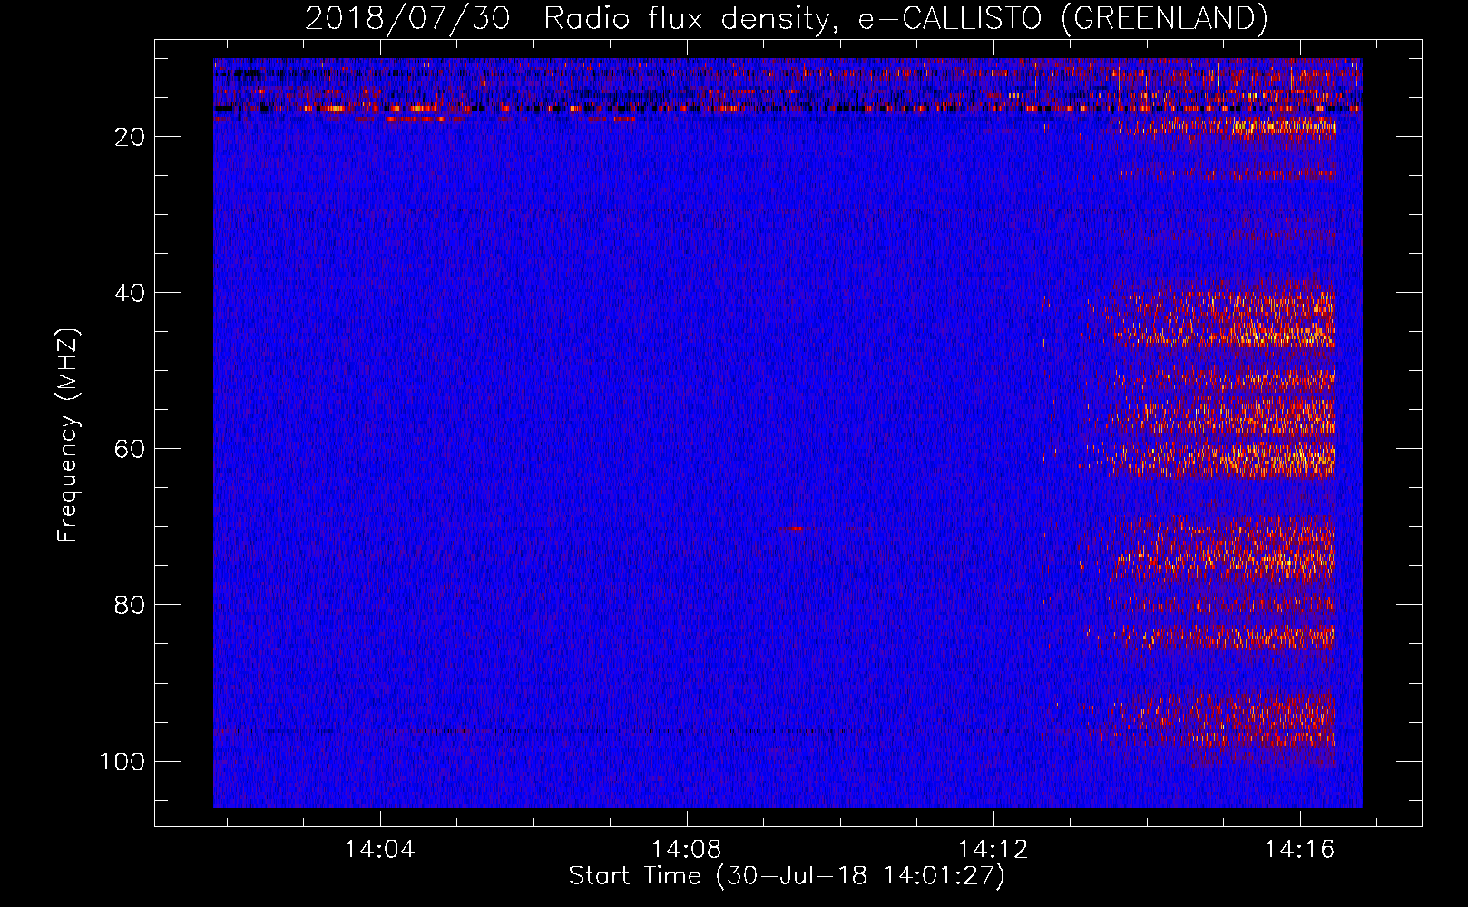Click the 14:12 time tick label

pyautogui.click(x=993, y=849)
